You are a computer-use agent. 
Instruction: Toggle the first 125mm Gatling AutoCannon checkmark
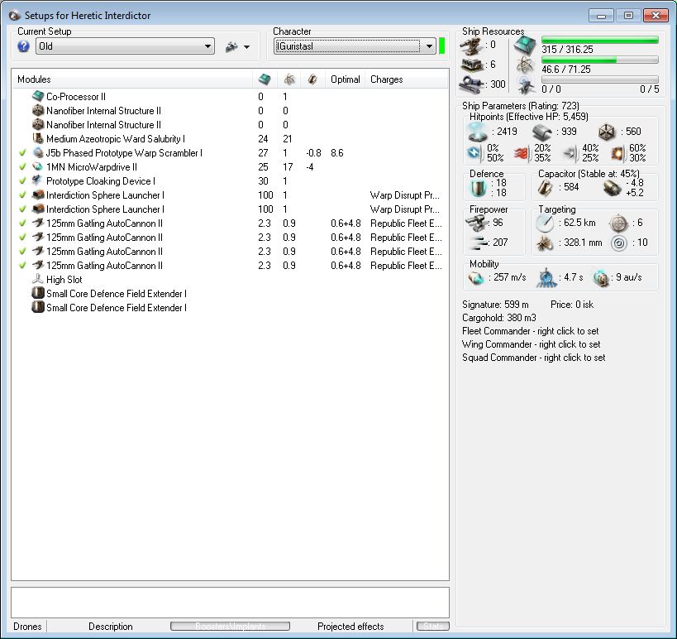point(22,223)
